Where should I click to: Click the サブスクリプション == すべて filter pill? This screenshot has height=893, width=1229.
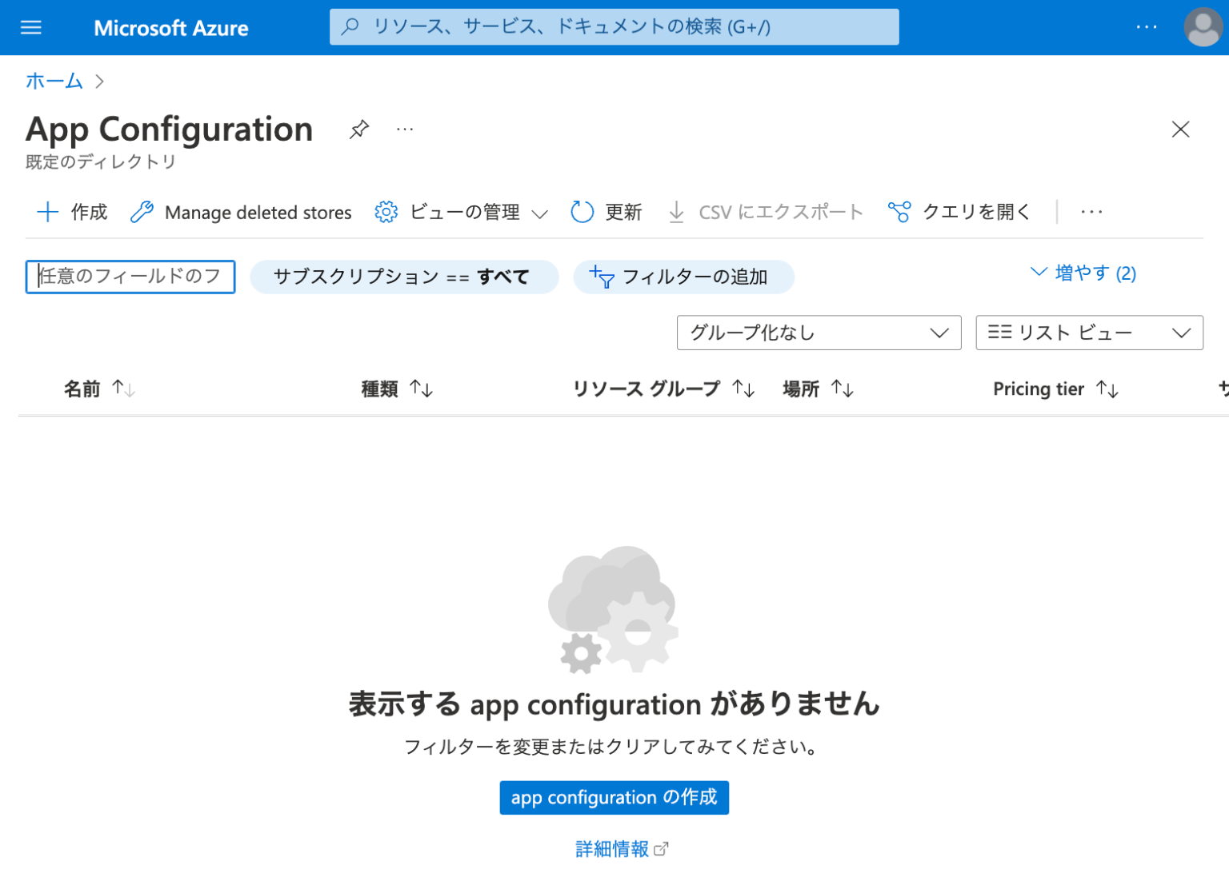click(x=404, y=277)
